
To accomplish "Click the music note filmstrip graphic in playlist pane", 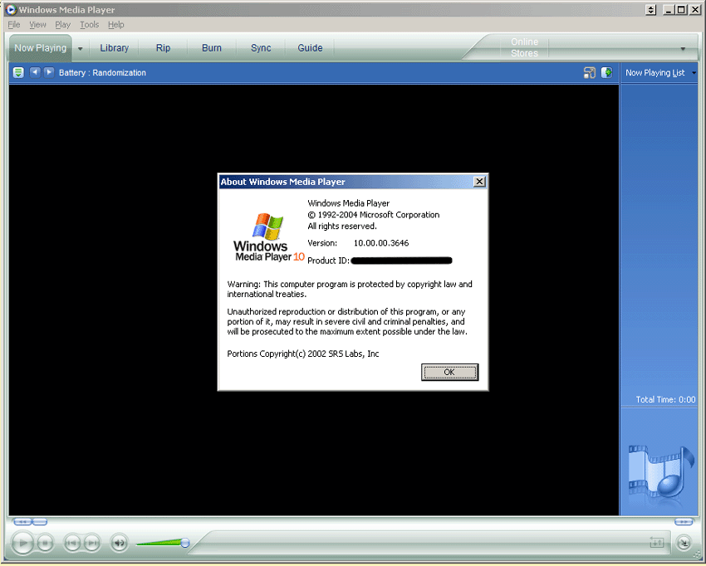I will (661, 471).
